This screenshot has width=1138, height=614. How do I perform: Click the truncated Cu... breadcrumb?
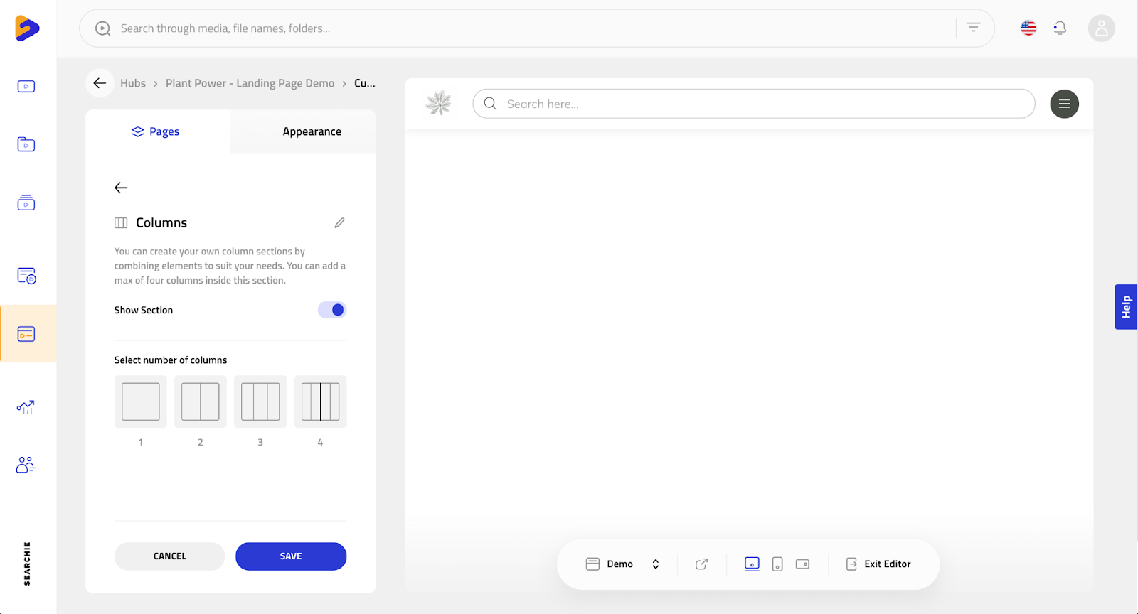[365, 83]
